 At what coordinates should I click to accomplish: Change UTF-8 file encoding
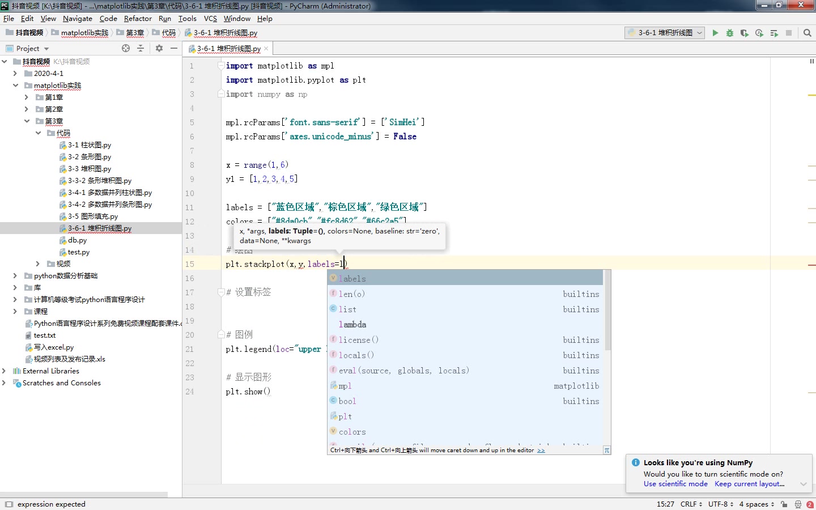click(x=721, y=504)
